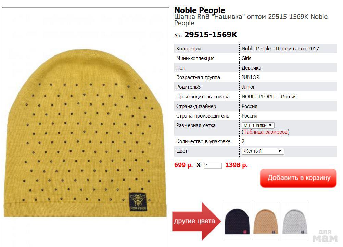Click the "NOBLE PEOPLE - Россия" manufacturer value

269,97
